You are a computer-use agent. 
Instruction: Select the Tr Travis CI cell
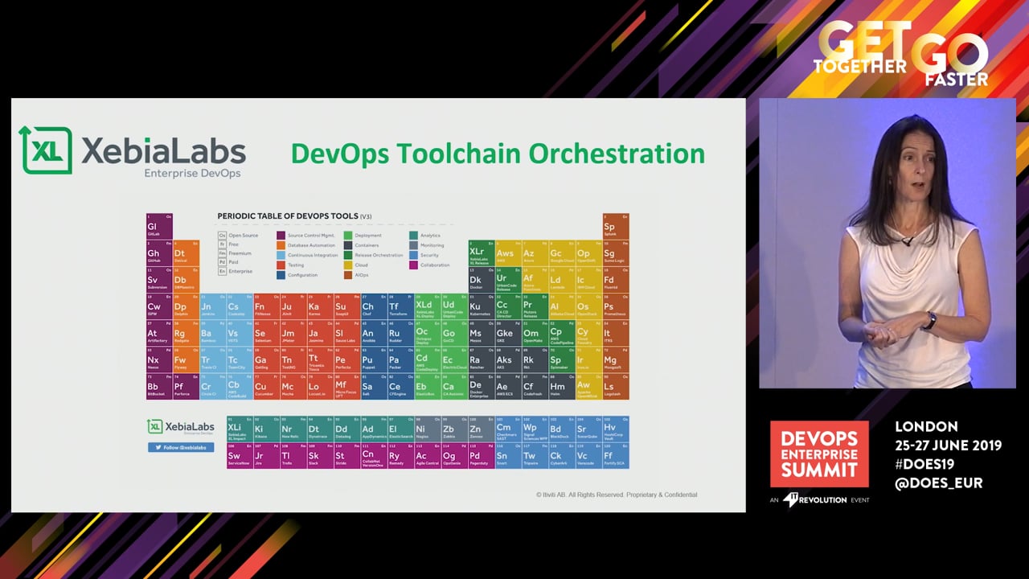213,359
